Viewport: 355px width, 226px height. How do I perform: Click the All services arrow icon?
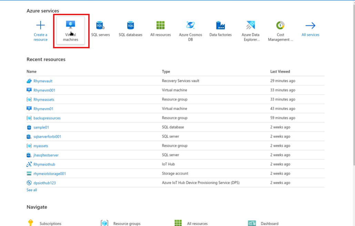(x=310, y=26)
